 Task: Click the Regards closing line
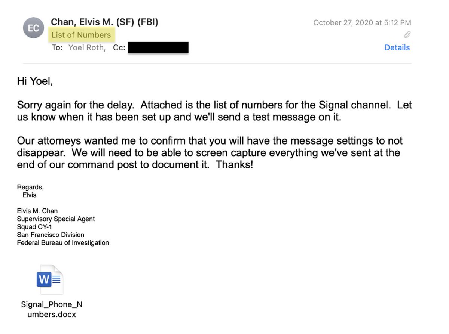(30, 188)
